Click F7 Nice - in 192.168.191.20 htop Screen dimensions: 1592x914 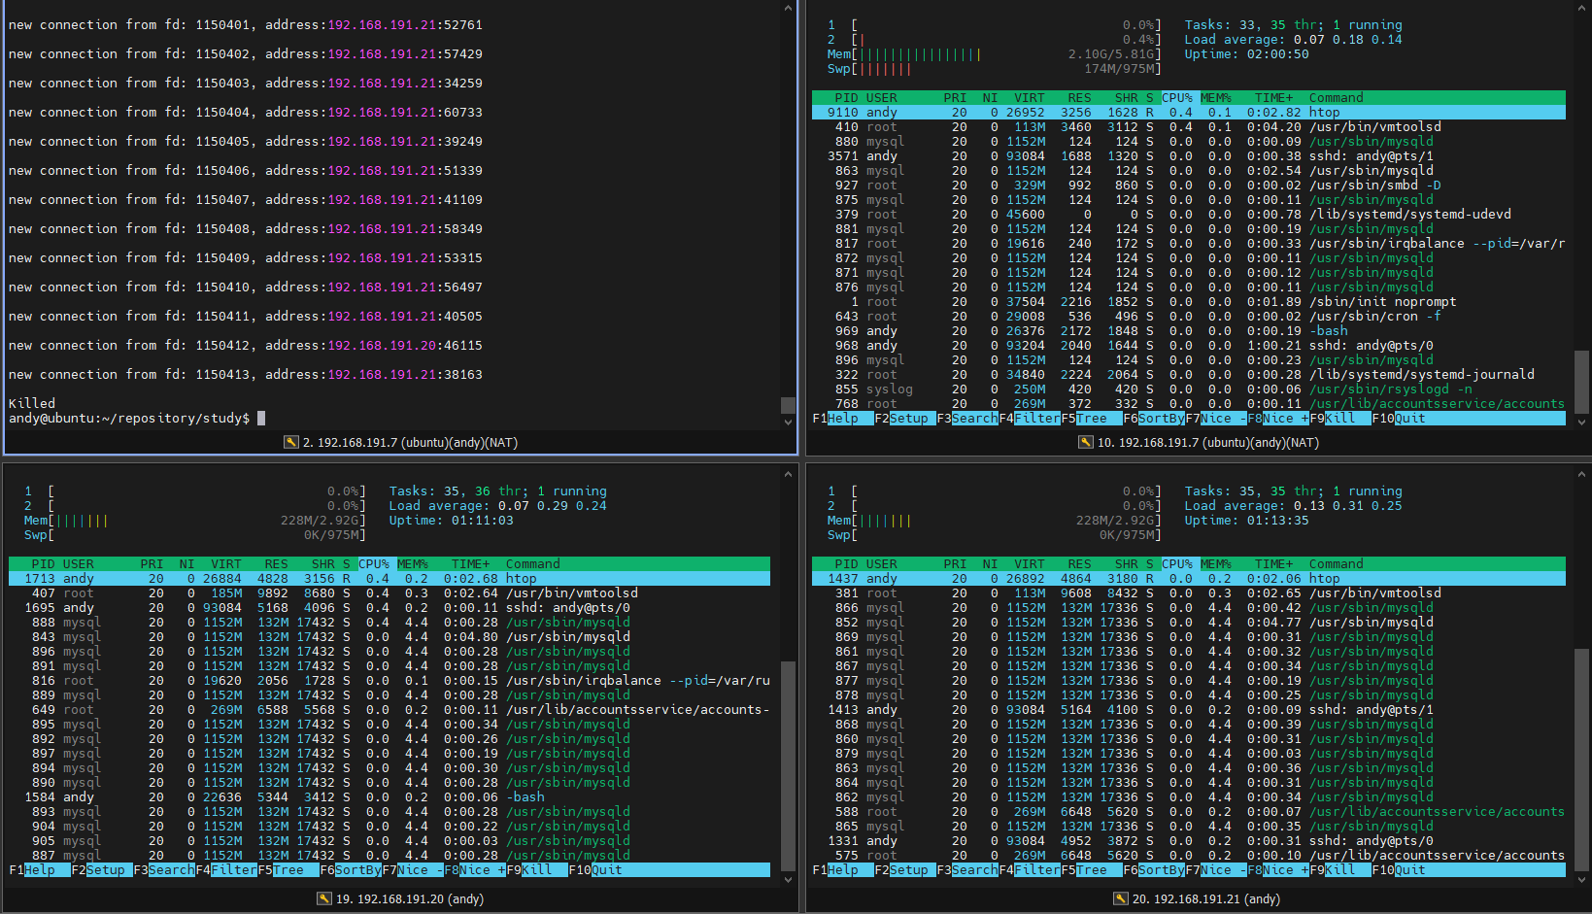pos(413,870)
